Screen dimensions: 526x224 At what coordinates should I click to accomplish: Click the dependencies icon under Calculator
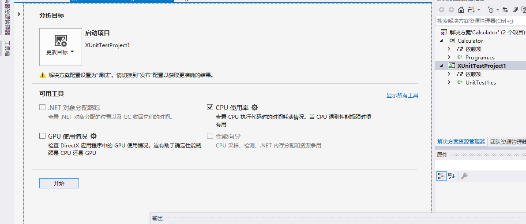click(x=459, y=49)
